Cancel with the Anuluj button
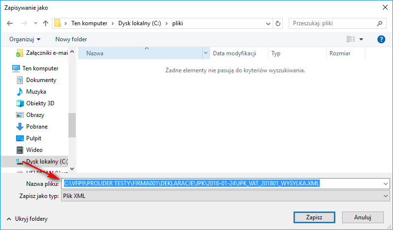Viewport: 393px width, 230px height. [362, 217]
